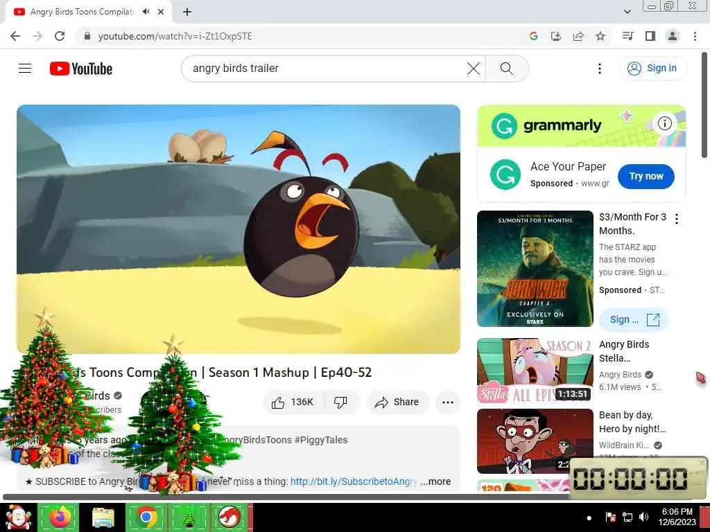Open Angry Birds Stella video thumbnail
This screenshot has width=710, height=532.
tap(535, 371)
